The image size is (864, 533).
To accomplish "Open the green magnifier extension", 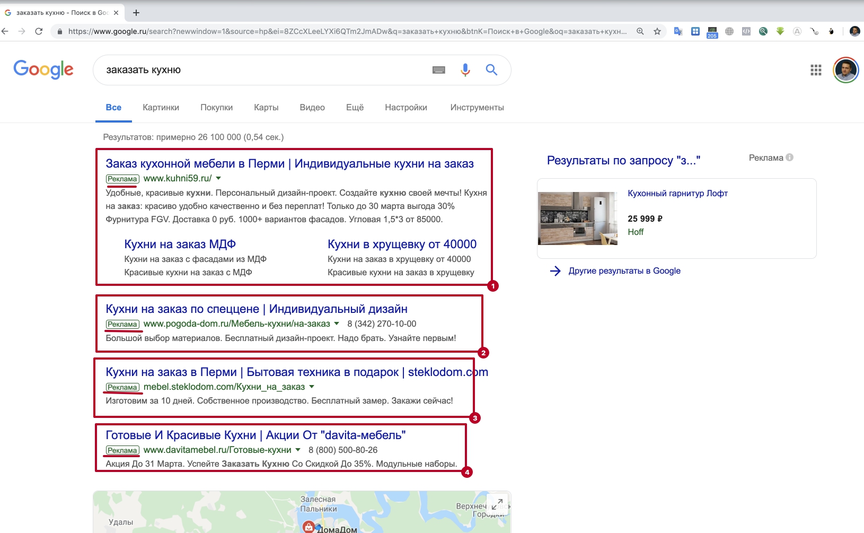I will point(763,31).
